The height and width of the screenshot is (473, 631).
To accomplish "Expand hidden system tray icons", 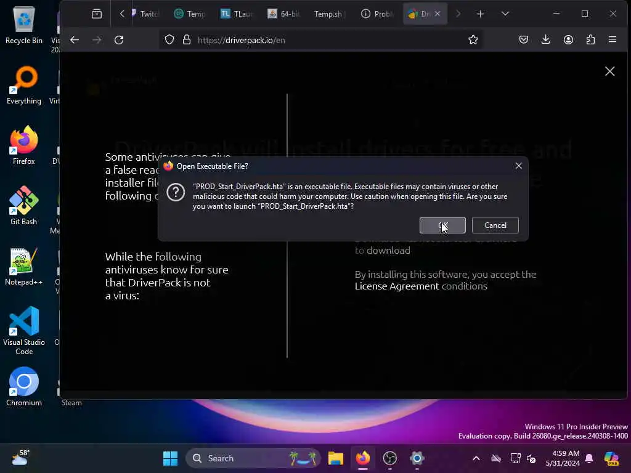I will click(x=476, y=458).
